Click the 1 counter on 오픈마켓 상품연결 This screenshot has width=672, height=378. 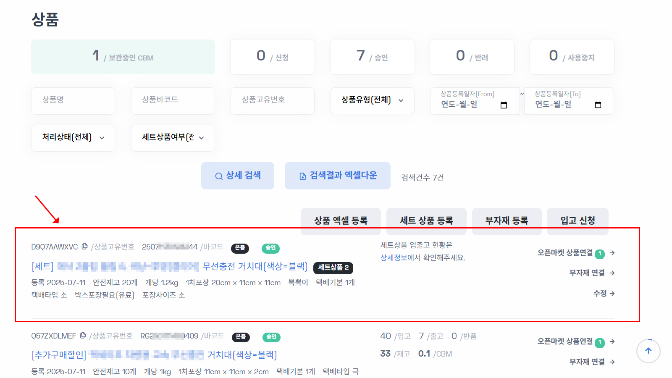click(600, 253)
